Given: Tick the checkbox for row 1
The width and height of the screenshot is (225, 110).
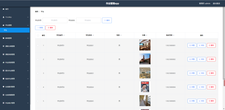Looking at the screenshot, I should coord(38,45).
